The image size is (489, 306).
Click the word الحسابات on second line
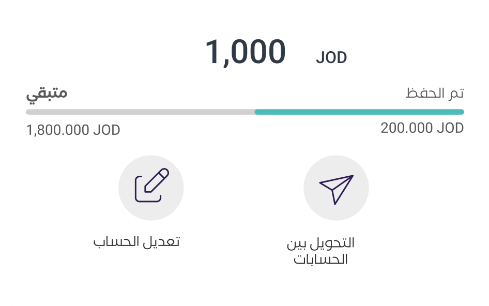click(x=321, y=259)
